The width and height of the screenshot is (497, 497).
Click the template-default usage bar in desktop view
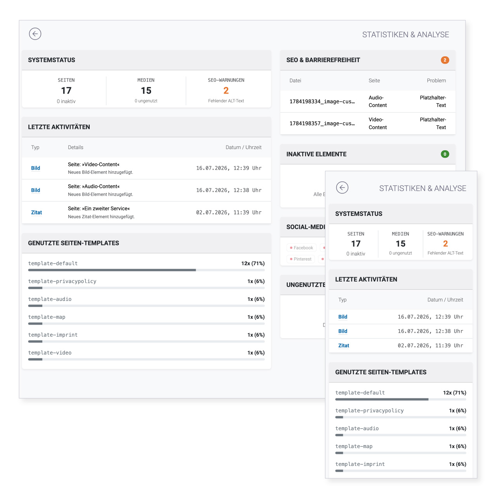146,270
